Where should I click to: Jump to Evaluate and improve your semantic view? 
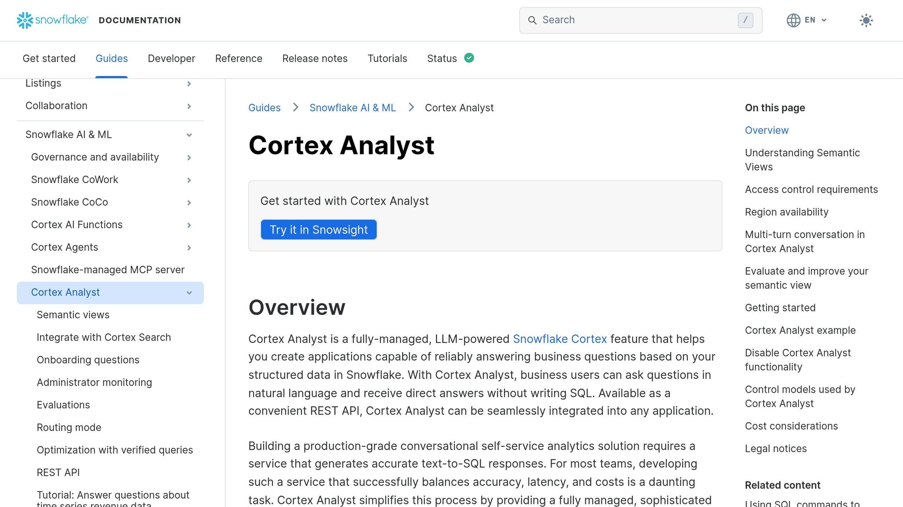point(806,278)
